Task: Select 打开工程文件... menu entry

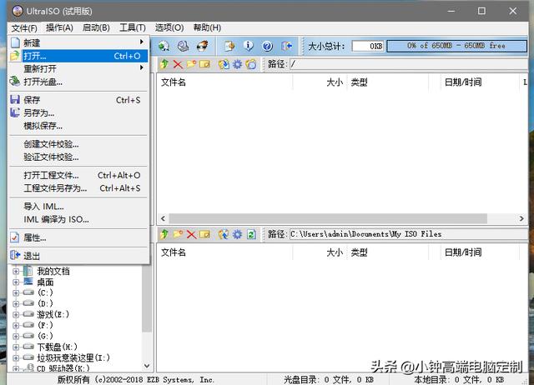Action: pyautogui.click(x=78, y=176)
